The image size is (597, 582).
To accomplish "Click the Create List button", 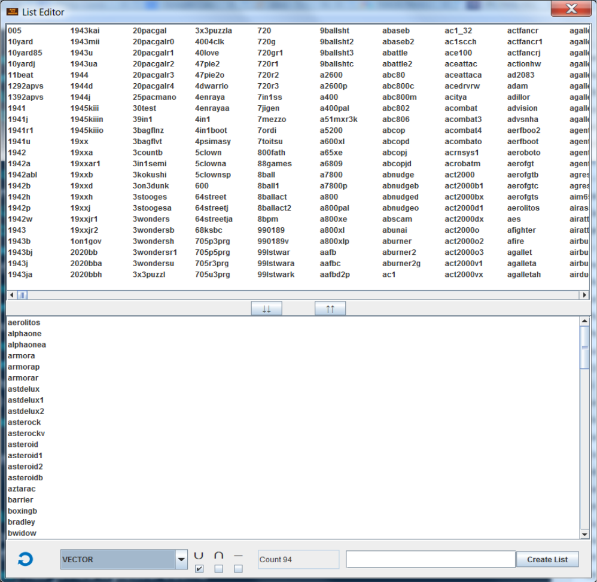I will [x=547, y=559].
